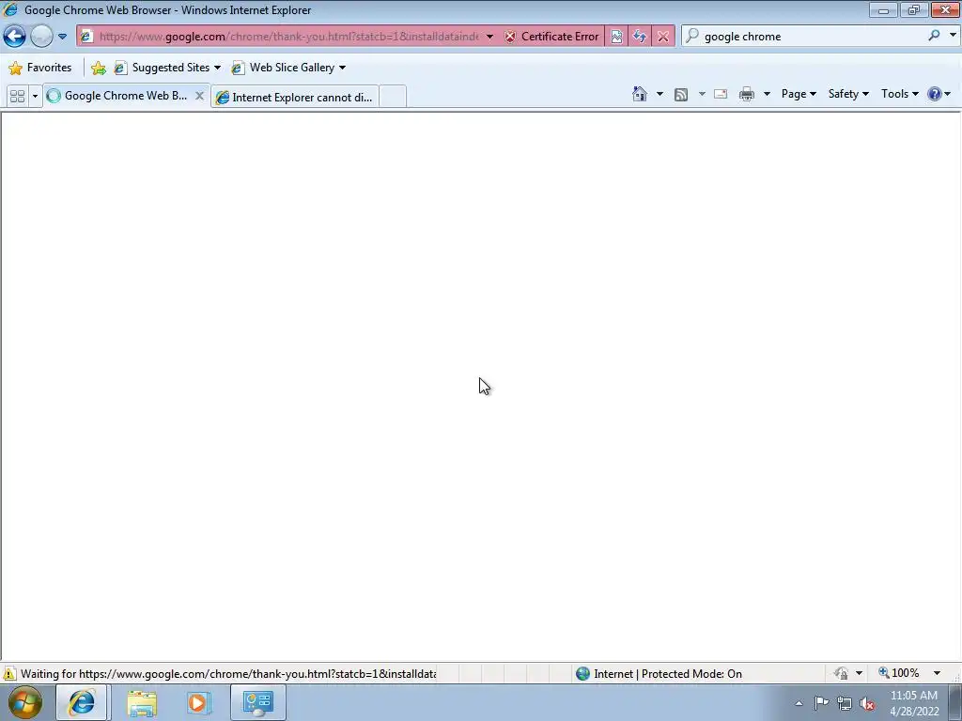This screenshot has width=962, height=721.
Task: Click the network tray icon
Action: (x=845, y=703)
